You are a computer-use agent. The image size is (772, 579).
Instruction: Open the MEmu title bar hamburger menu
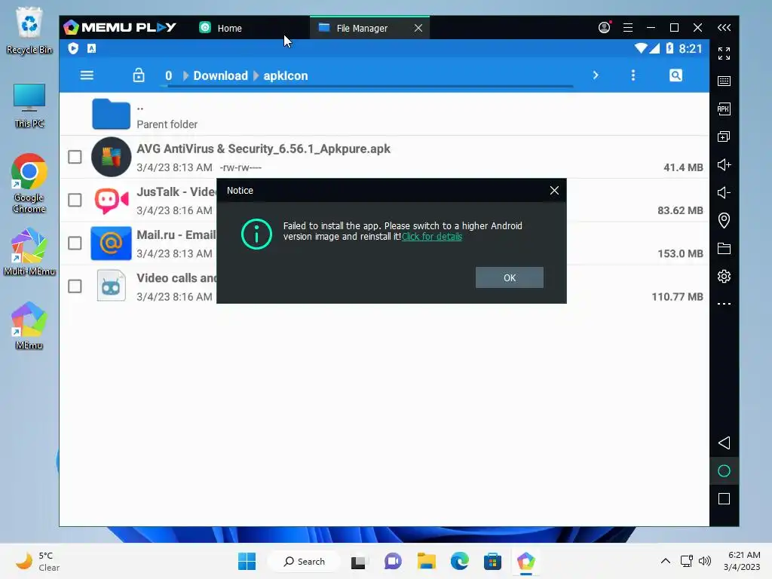coord(628,28)
